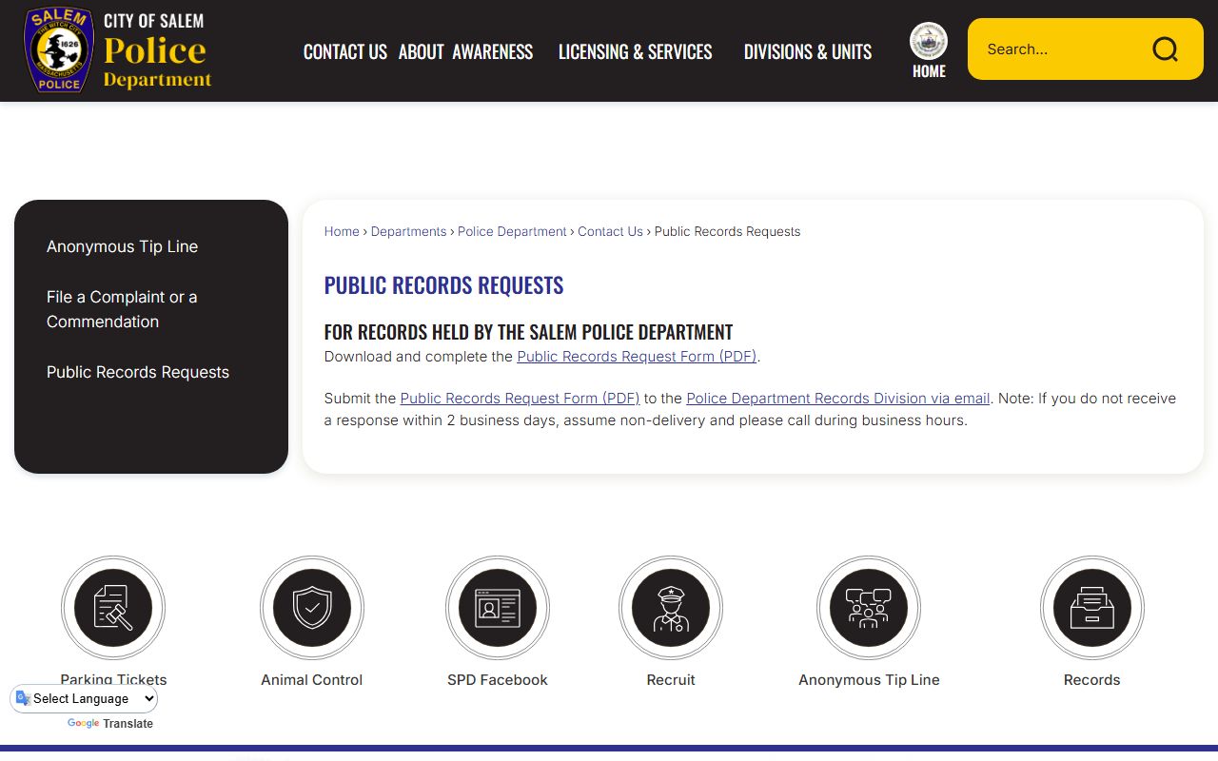Click the search magnifier icon
This screenshot has width=1218, height=761.
[1165, 49]
